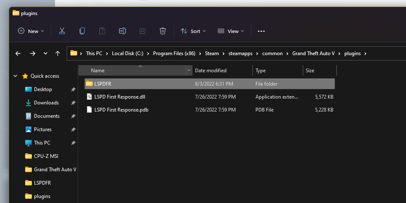Click the address bar folder icon
Screen dimensions: 406x203
tap(74, 53)
